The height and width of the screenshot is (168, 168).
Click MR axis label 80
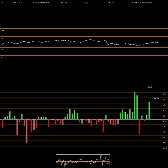[x=164, y=100]
